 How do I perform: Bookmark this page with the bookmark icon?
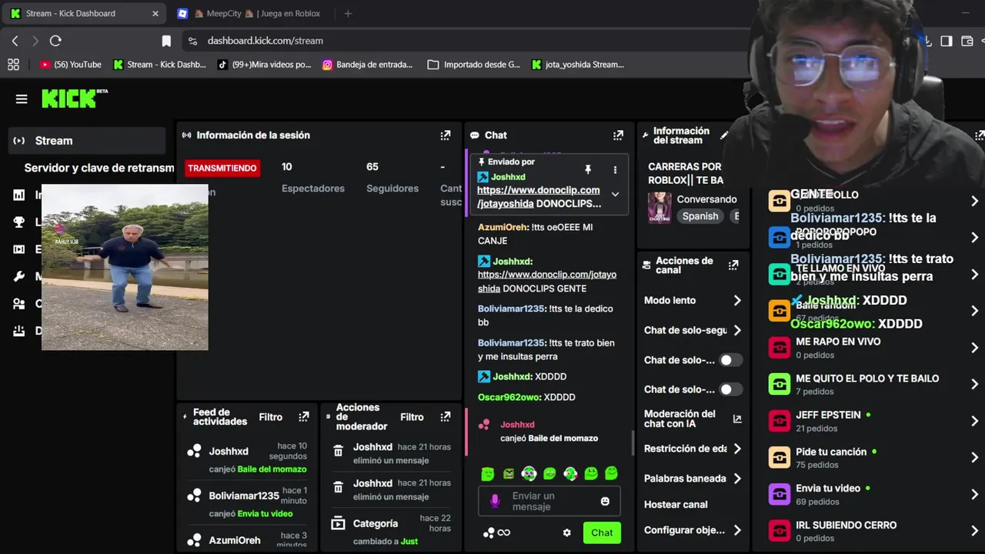(x=166, y=41)
